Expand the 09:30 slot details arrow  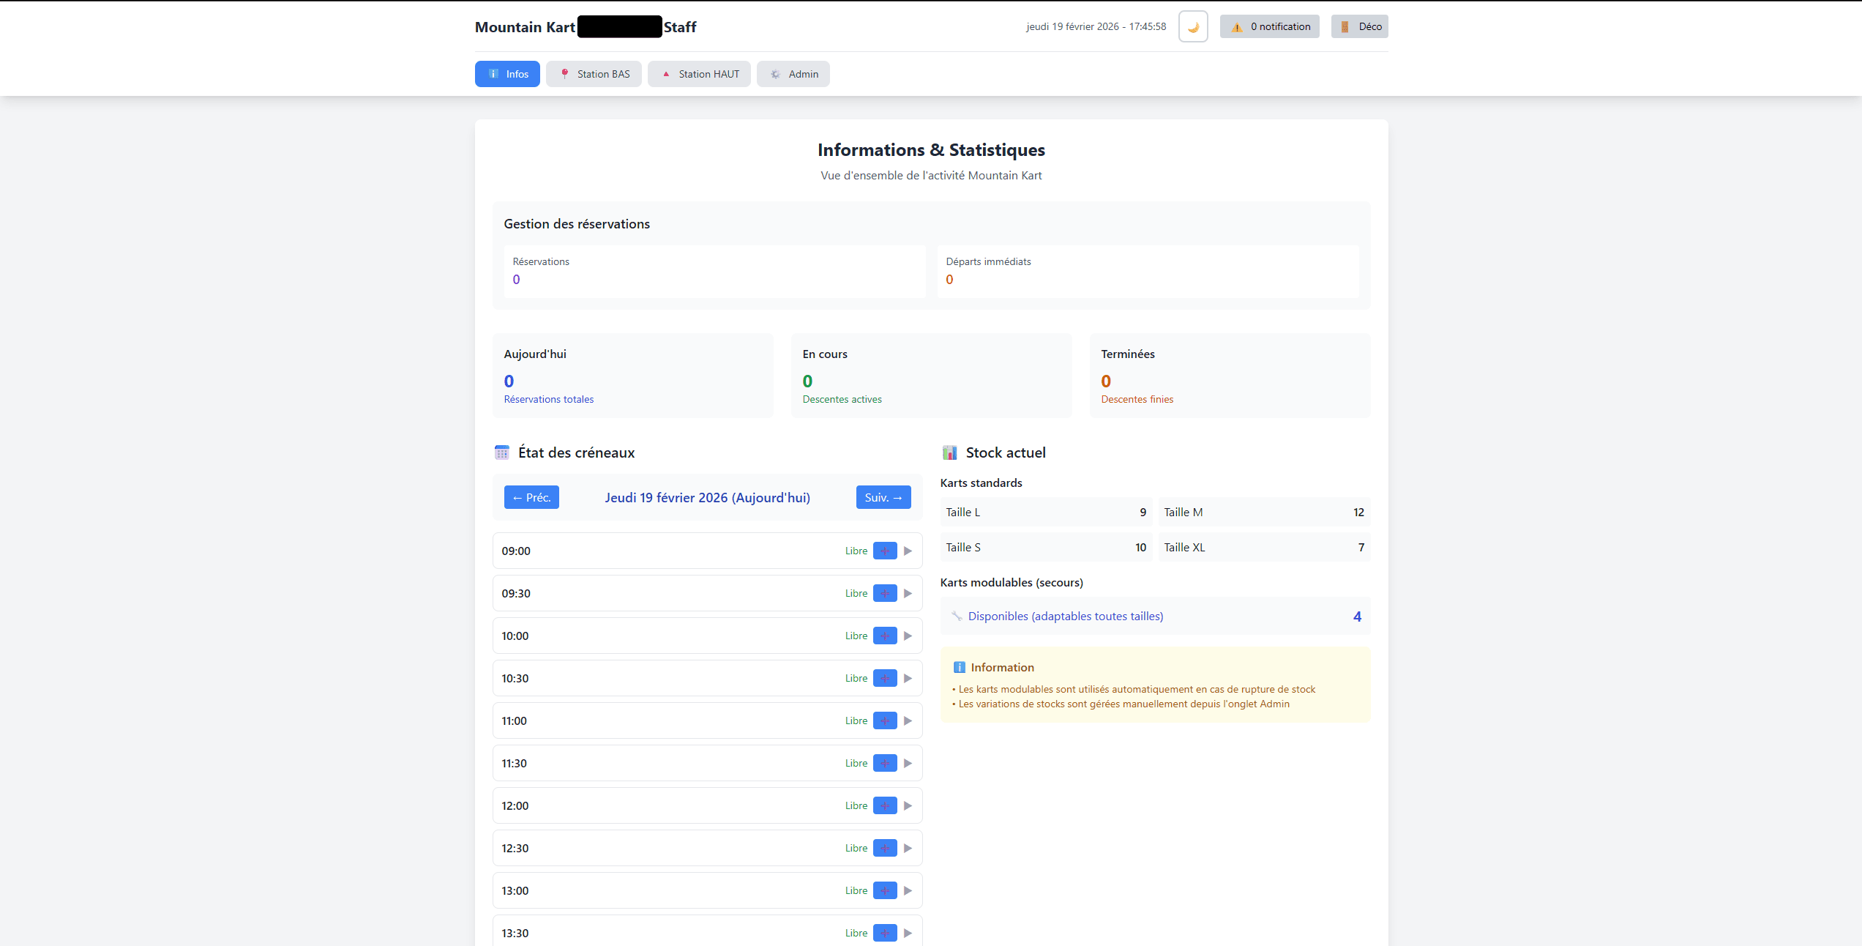coord(908,593)
